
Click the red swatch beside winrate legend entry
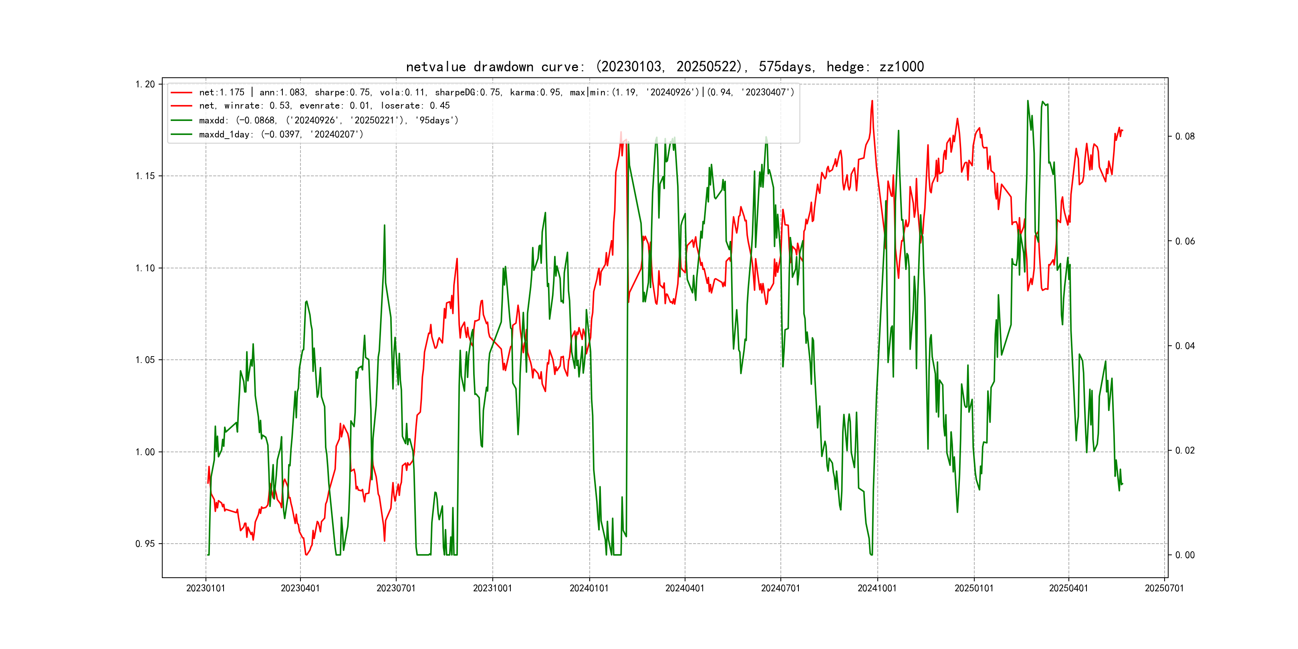181,106
